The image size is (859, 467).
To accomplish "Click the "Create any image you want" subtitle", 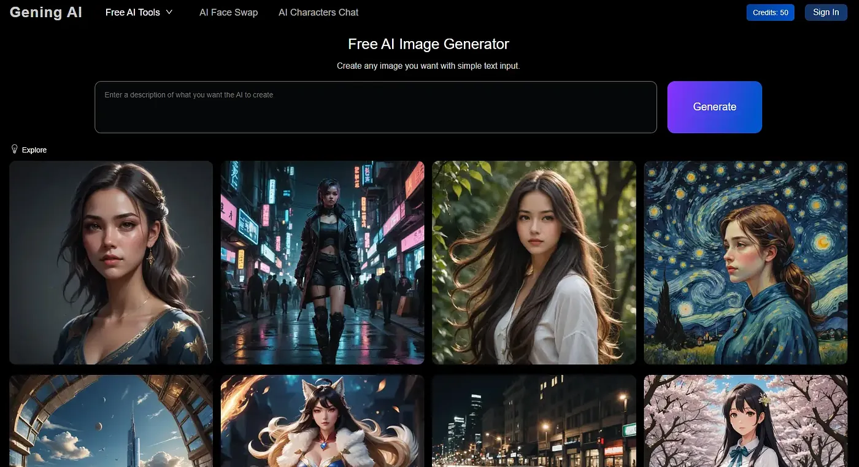I will coord(428,66).
